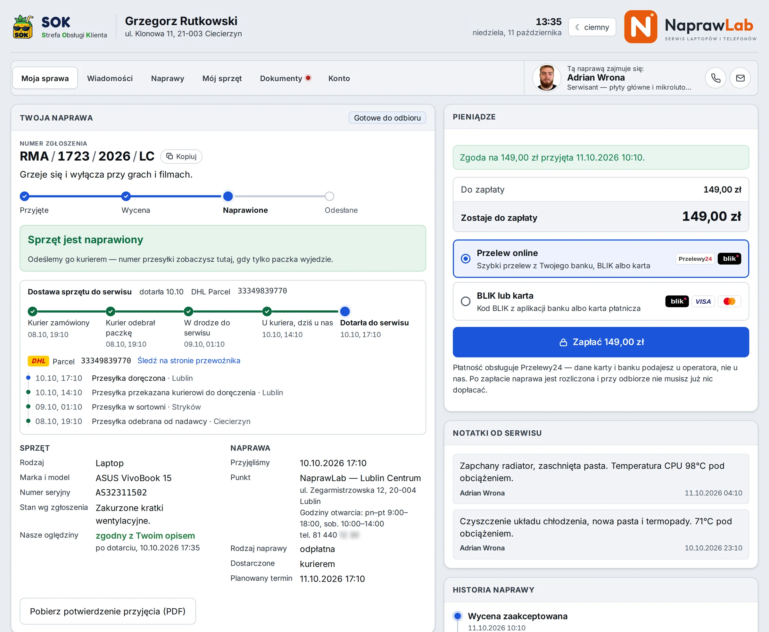
Task: Open the Wiadomości tab
Action: pyautogui.click(x=110, y=78)
